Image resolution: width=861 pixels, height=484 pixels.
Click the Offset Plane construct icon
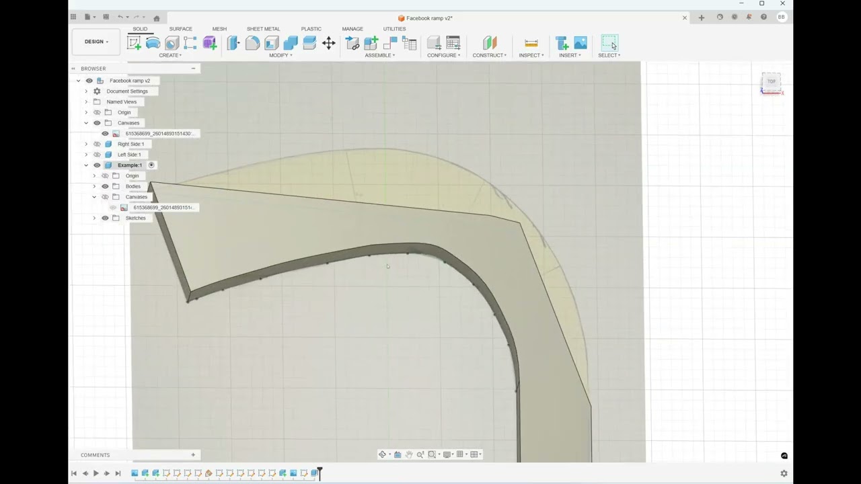click(x=490, y=43)
